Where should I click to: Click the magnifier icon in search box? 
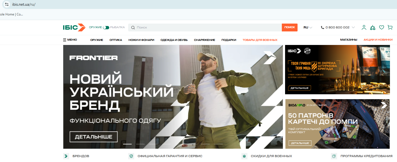point(133,27)
